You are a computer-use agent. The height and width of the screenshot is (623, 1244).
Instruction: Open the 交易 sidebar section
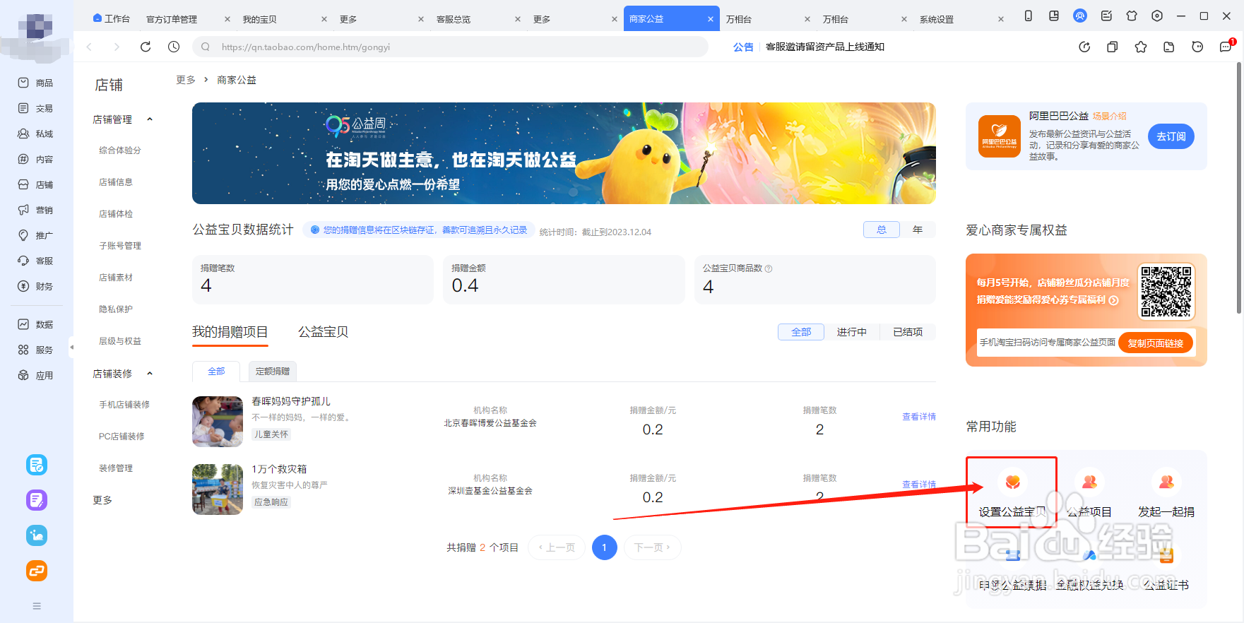[x=35, y=108]
